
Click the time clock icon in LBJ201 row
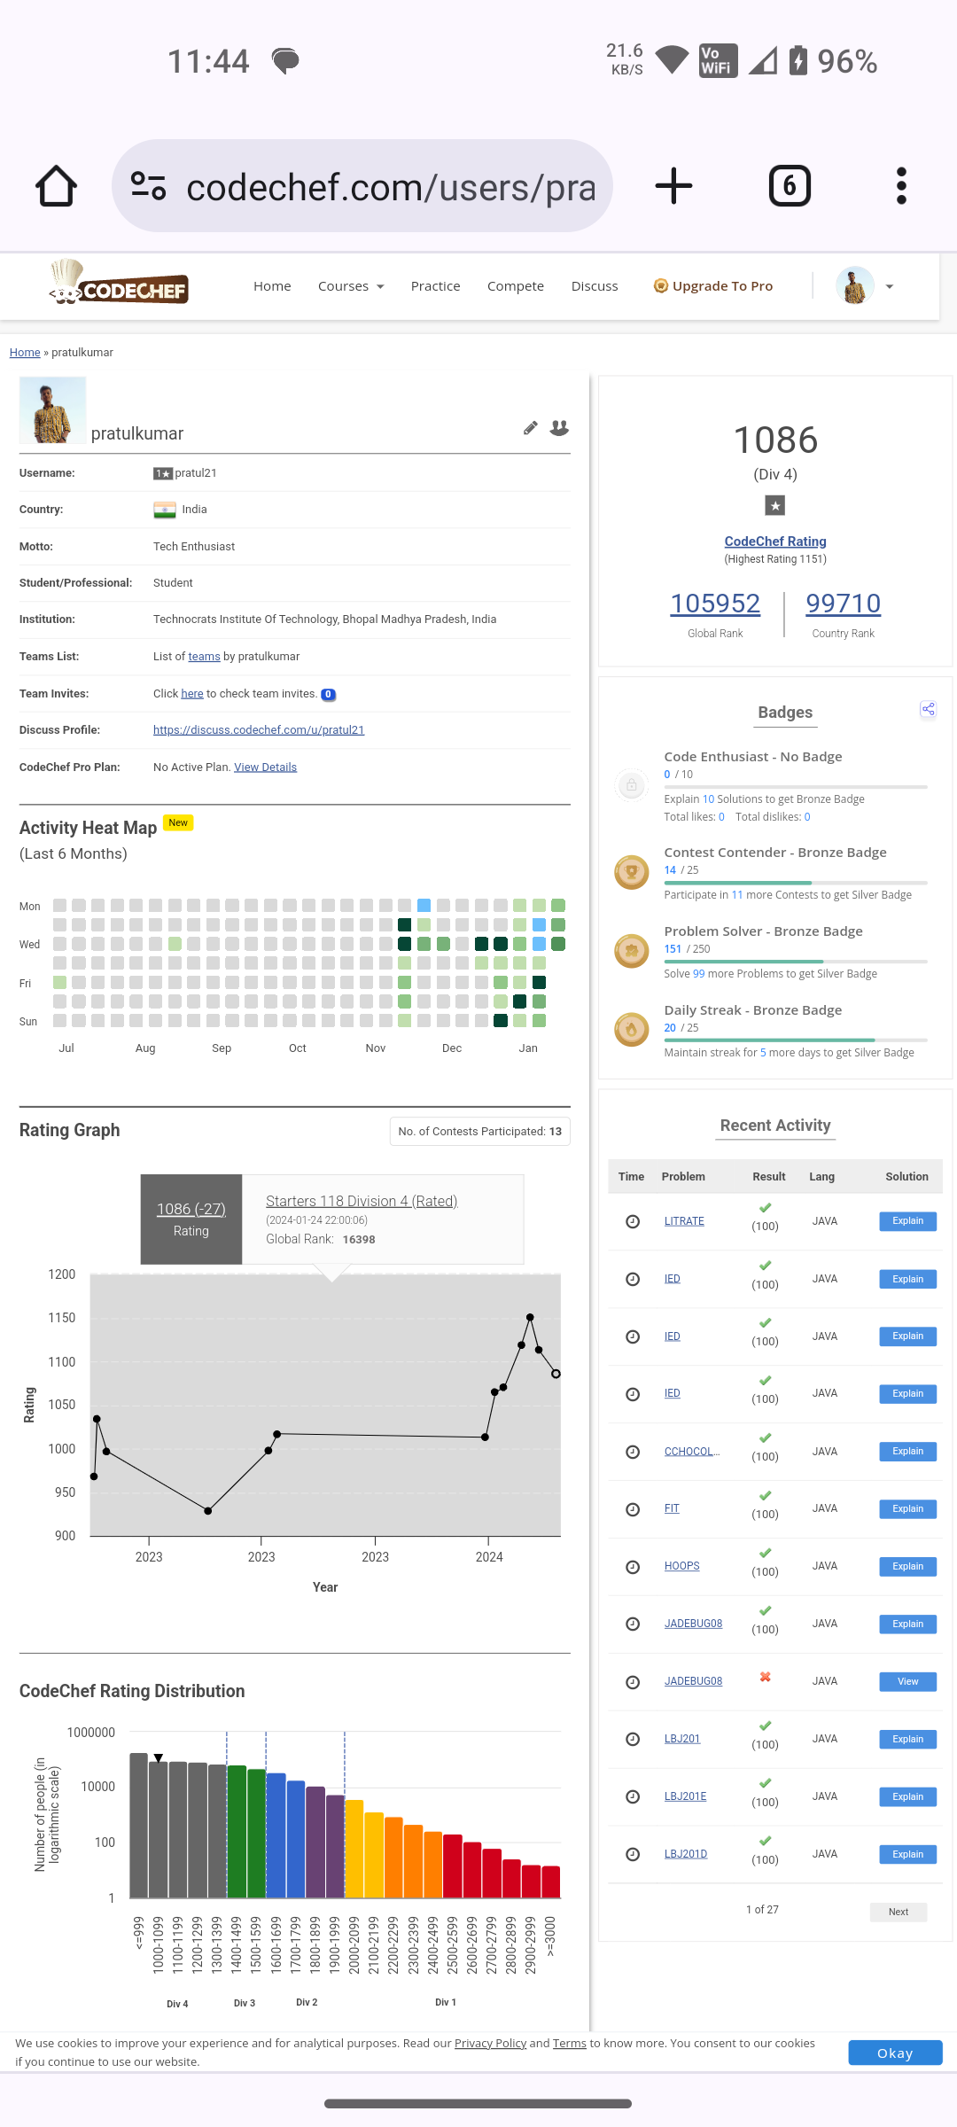633,1740
